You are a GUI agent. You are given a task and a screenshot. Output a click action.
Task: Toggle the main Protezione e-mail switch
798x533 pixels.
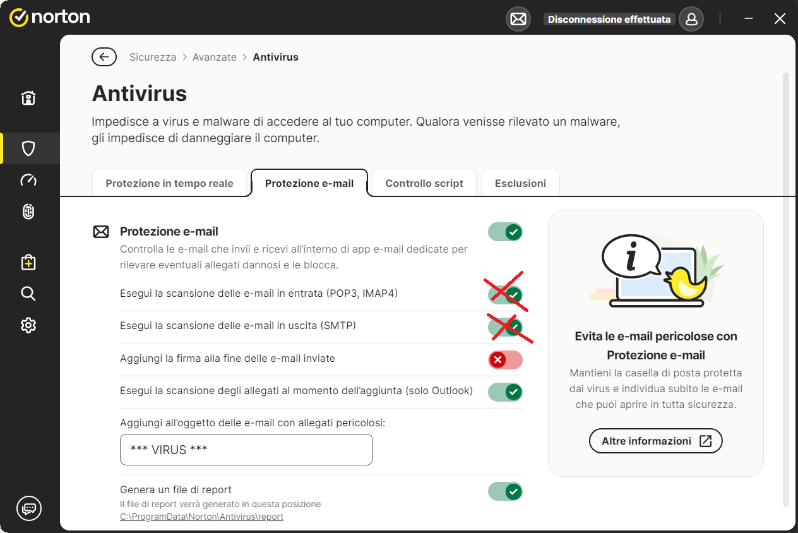coord(505,232)
